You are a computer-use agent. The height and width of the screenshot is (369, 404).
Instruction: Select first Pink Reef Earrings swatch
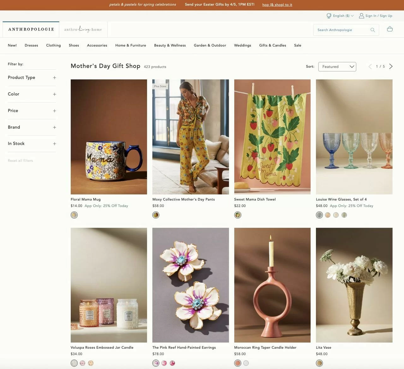[156, 363]
